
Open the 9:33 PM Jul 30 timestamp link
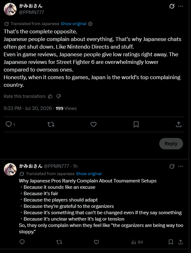[28, 108]
